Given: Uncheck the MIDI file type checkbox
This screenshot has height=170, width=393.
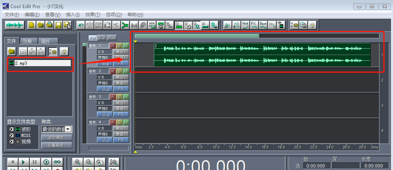Looking at the screenshot, I should 11,136.
